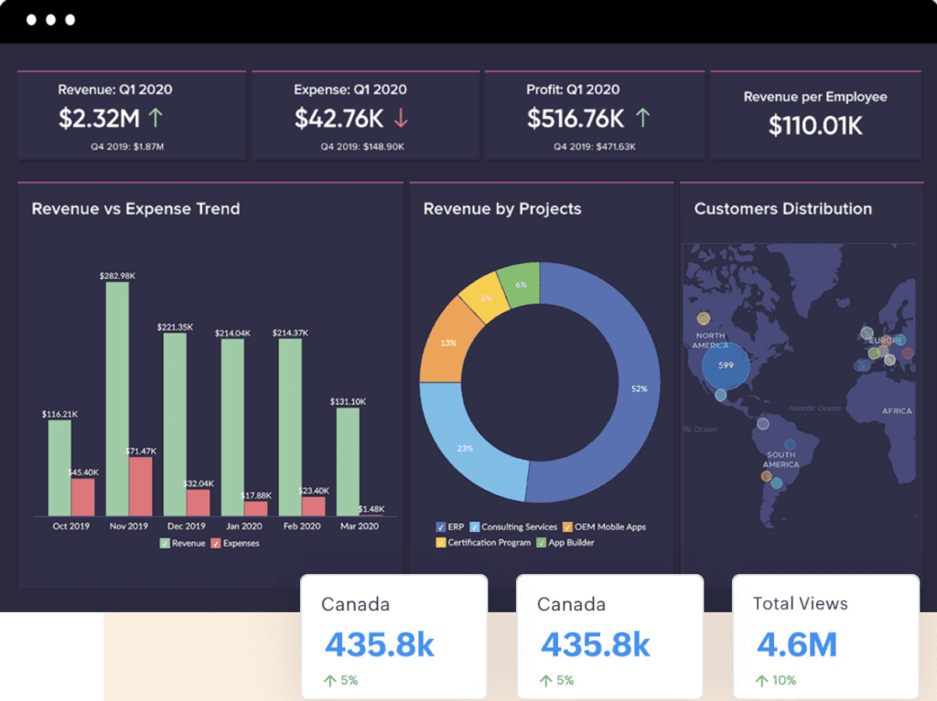Click the up arrow in Total Views card
Viewport: 937px width, 701px height.
(x=760, y=680)
